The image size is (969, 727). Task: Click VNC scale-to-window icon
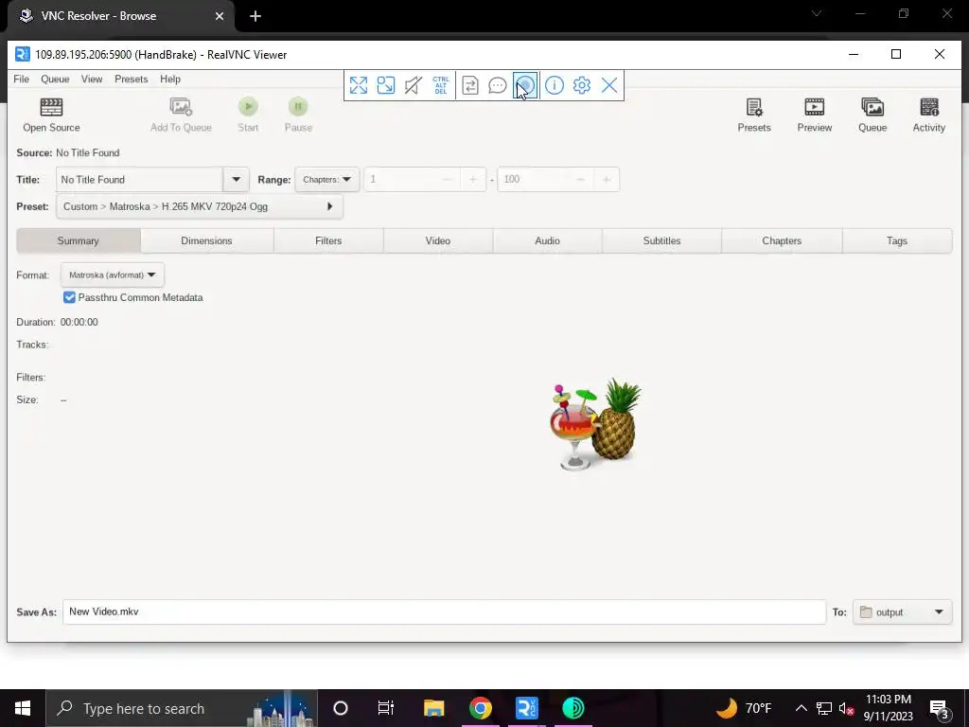pos(386,85)
